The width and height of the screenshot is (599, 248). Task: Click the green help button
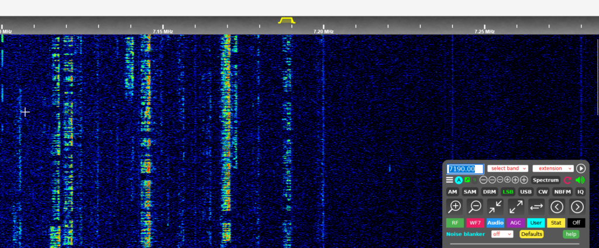571,234
